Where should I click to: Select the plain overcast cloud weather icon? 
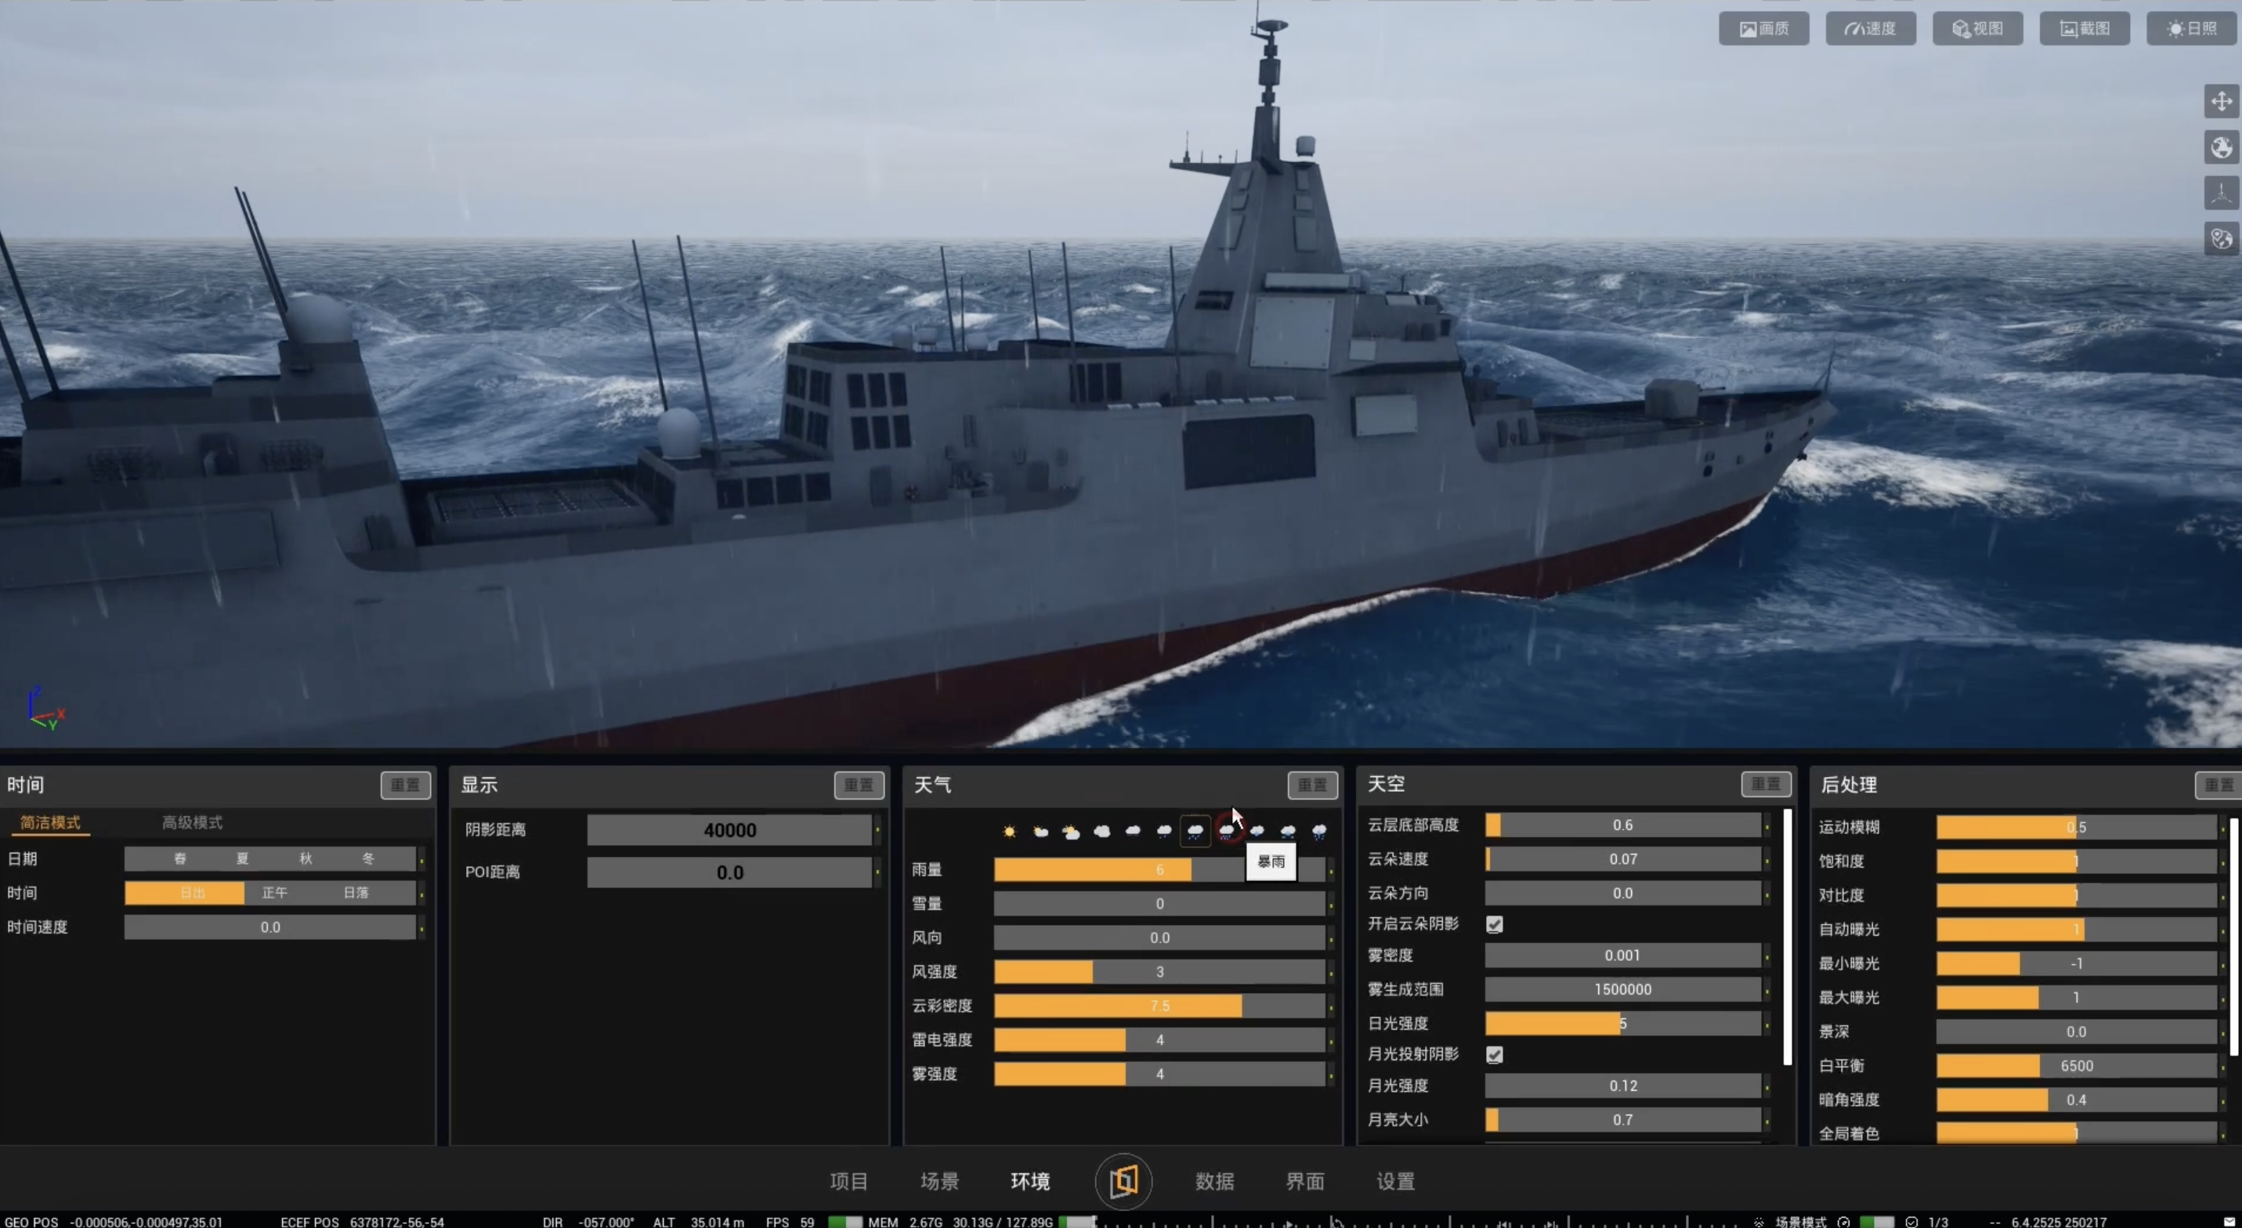click(1102, 831)
